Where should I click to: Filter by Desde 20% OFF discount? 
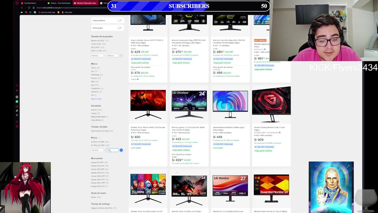pyautogui.click(x=98, y=172)
